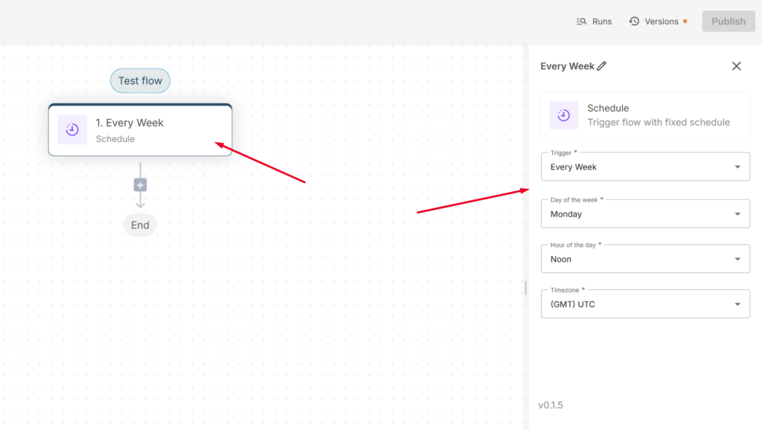Image resolution: width=762 pixels, height=430 pixels.
Task: Click the schedule clock icon in flow step
Action: click(x=72, y=129)
